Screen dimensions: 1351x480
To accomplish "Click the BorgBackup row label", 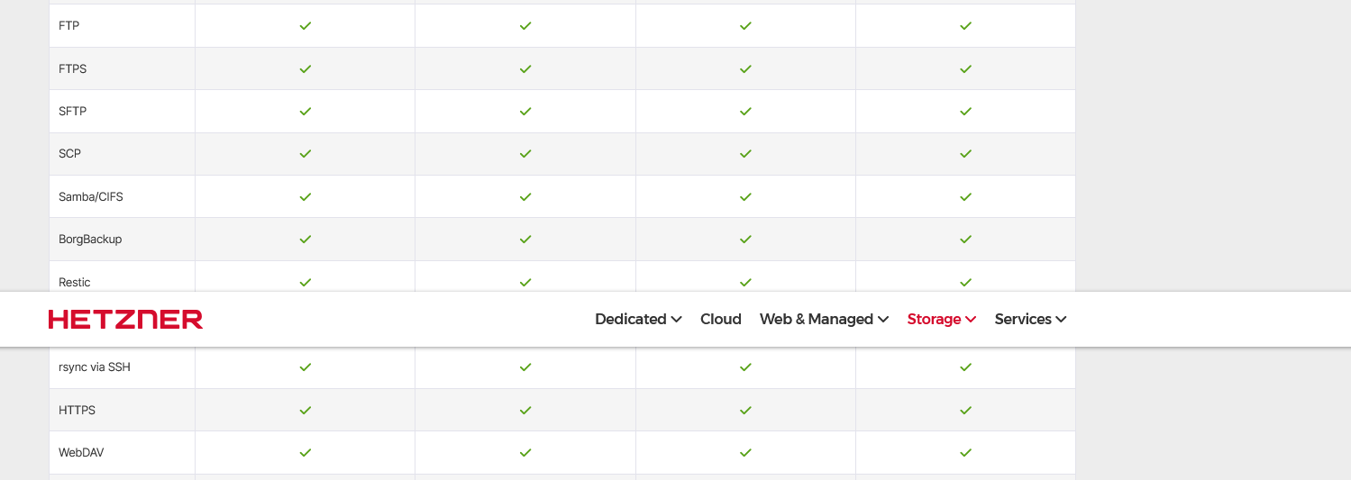I will (x=90, y=240).
